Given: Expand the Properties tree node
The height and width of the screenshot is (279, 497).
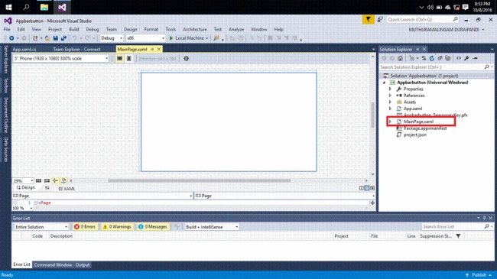Looking at the screenshot, I should [x=390, y=89].
